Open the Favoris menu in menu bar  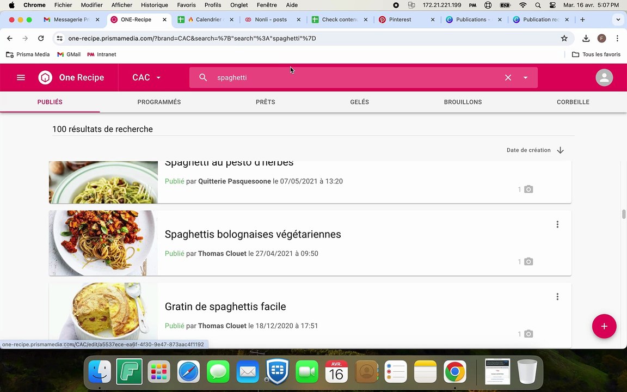pyautogui.click(x=186, y=5)
